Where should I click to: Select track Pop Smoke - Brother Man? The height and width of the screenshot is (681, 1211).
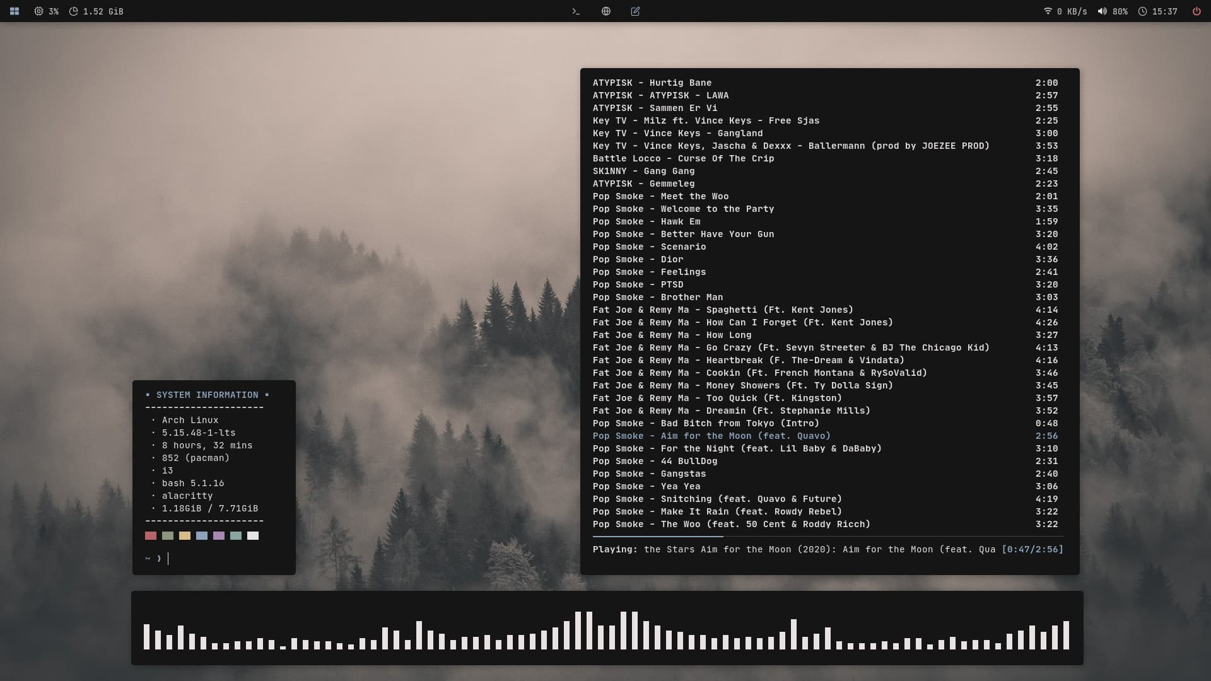pyautogui.click(x=826, y=297)
